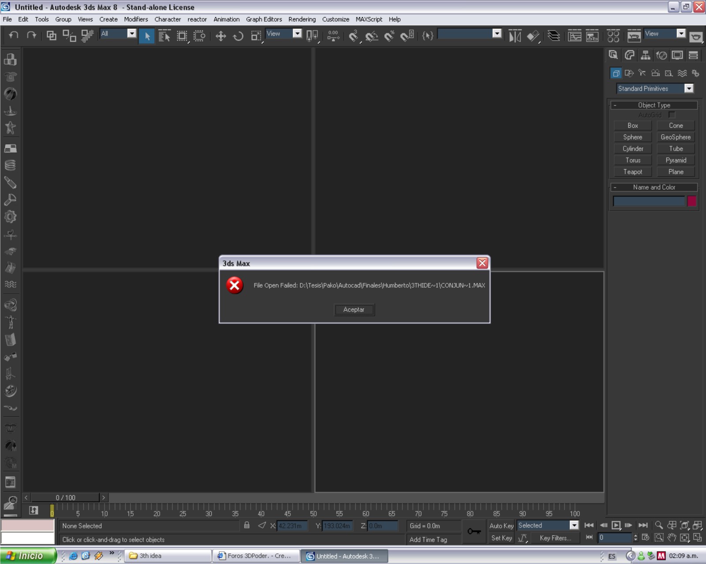
Task: Click the Mirror tool icon
Action: coord(515,36)
